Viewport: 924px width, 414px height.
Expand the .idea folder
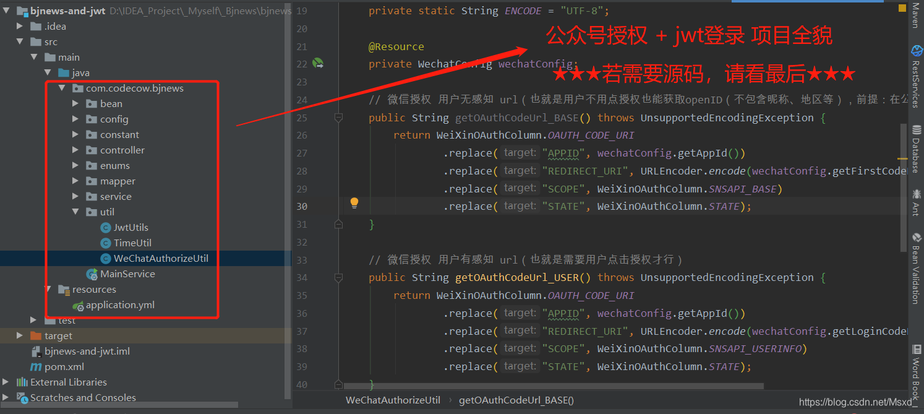20,27
